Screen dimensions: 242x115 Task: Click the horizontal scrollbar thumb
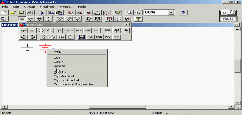[x=118, y=107]
